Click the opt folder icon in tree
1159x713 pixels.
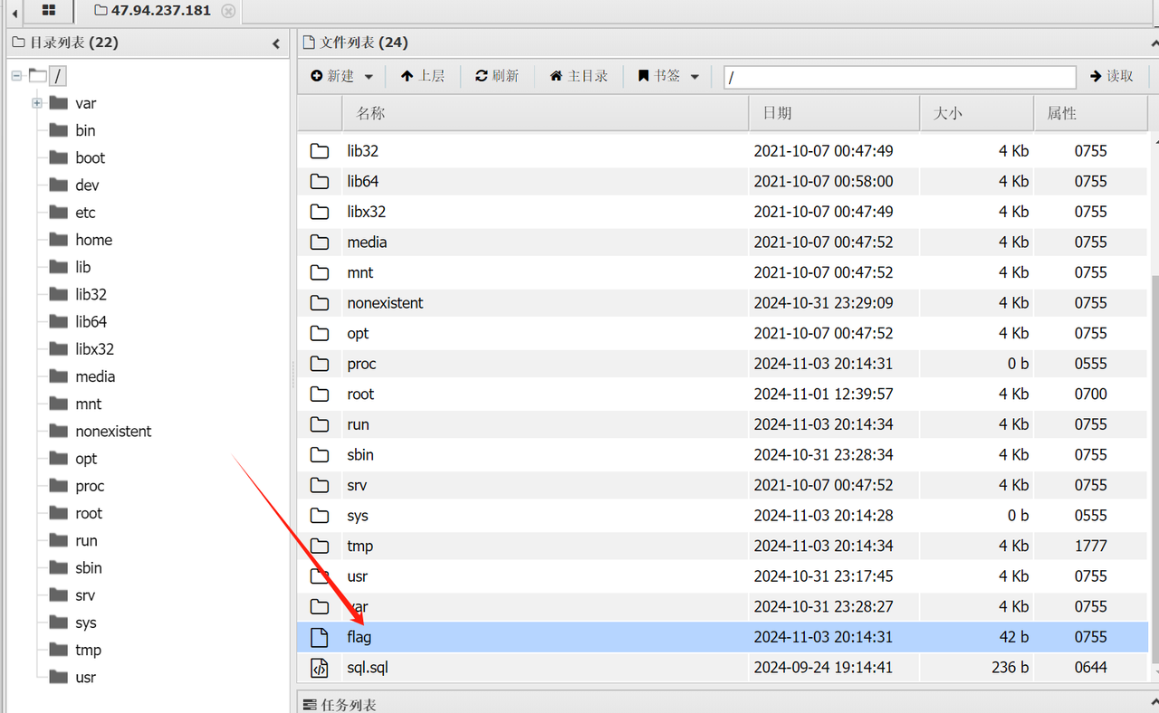click(59, 458)
